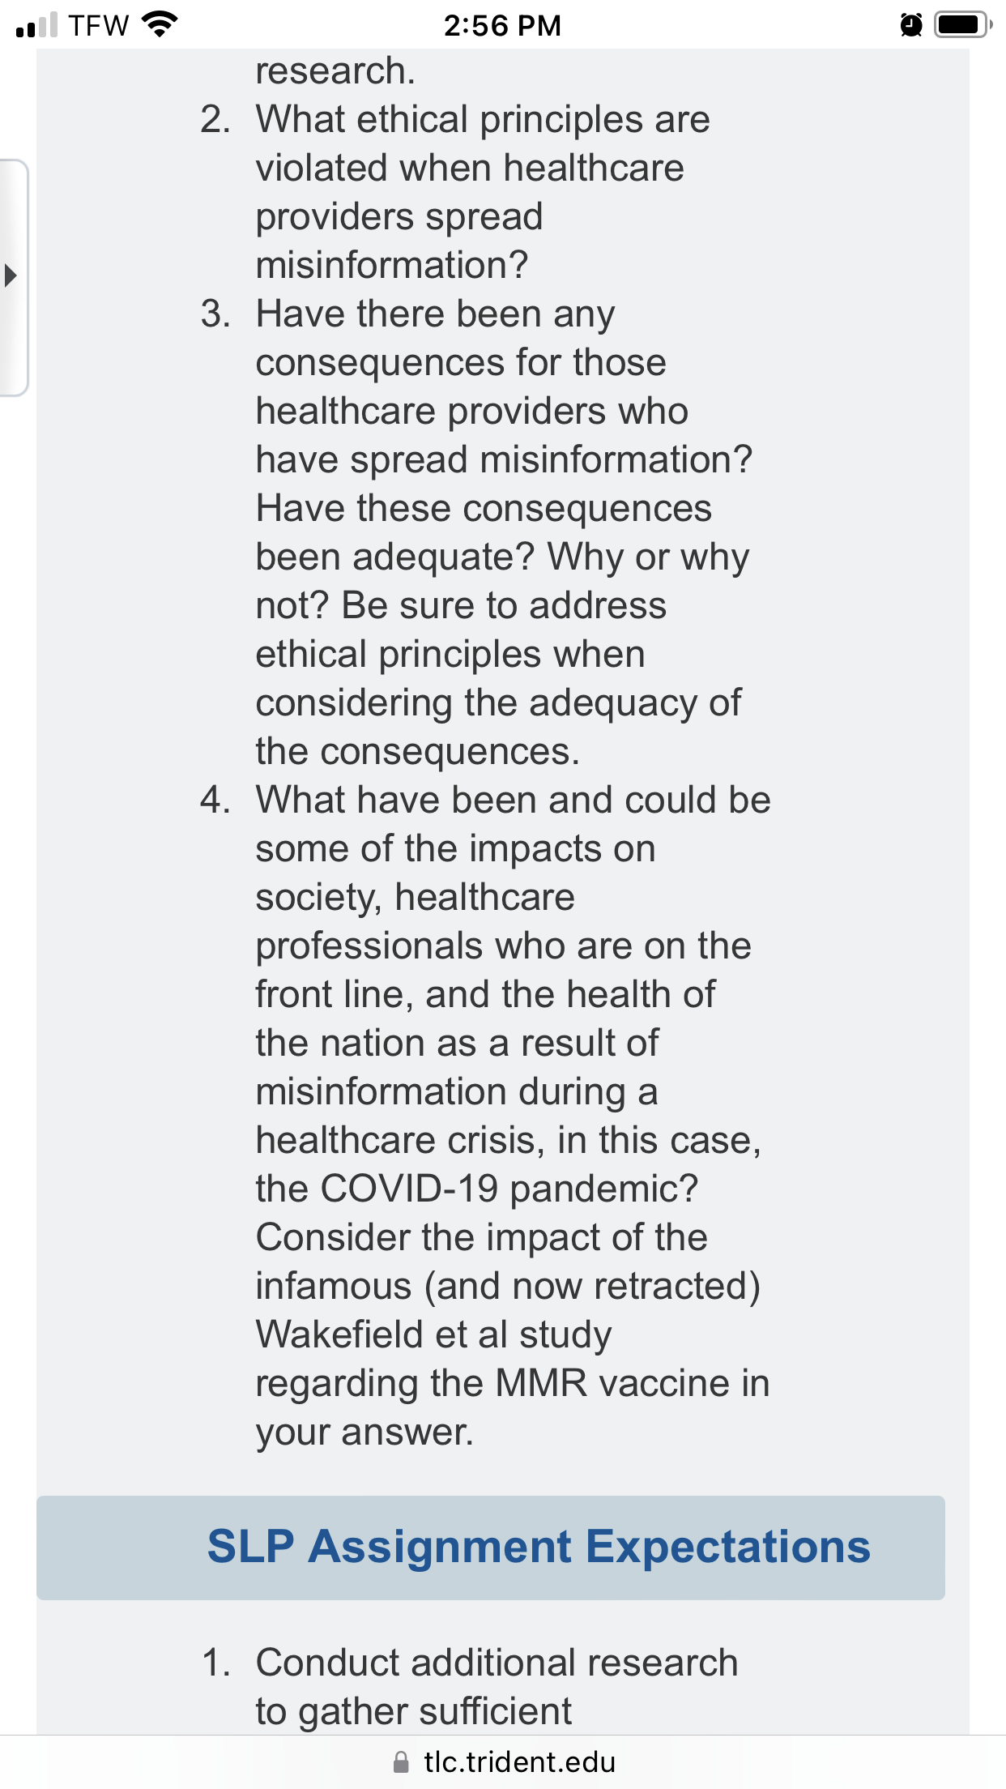Select question 3 about consequences for providers
Viewport: 1006px width, 1789px height.
click(x=504, y=532)
